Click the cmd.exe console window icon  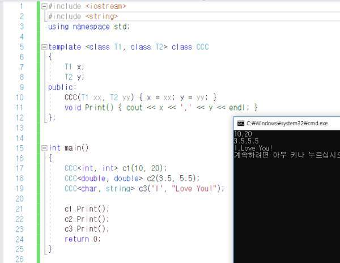coord(241,124)
